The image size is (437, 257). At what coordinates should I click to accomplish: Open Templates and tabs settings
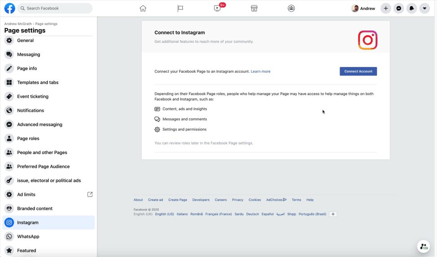(38, 83)
